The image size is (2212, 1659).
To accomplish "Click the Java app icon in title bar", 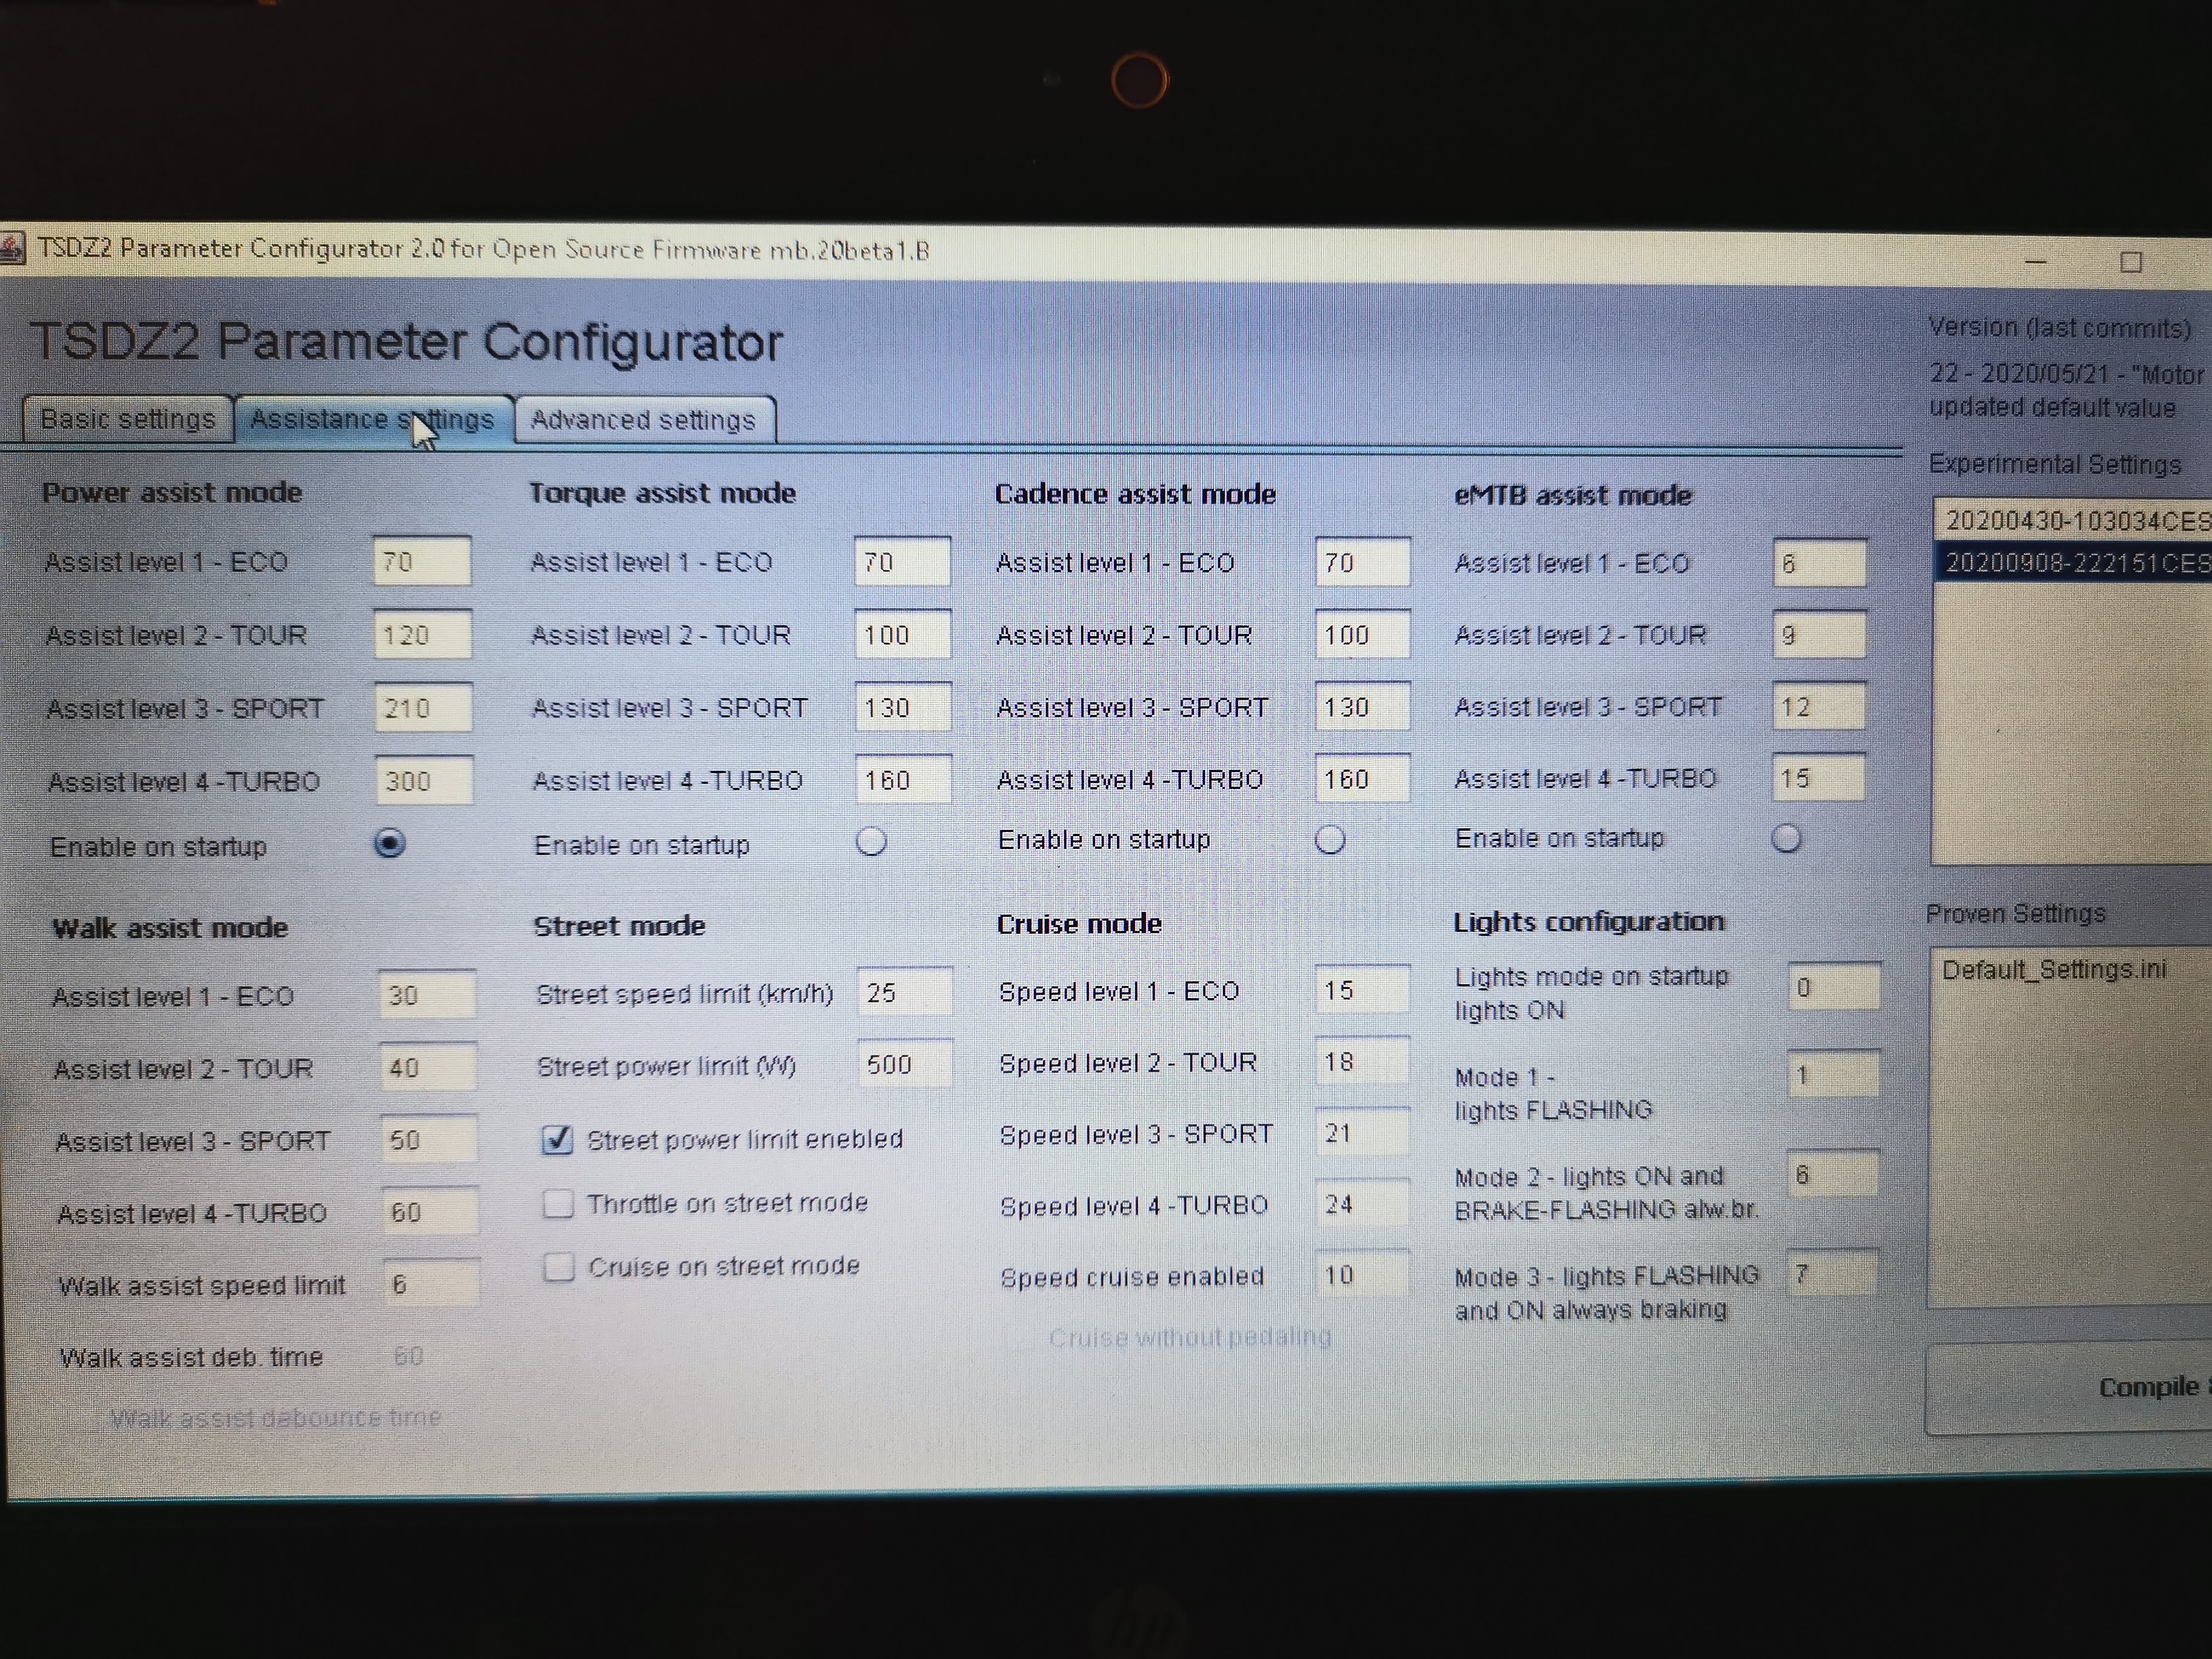I will tap(12, 248).
